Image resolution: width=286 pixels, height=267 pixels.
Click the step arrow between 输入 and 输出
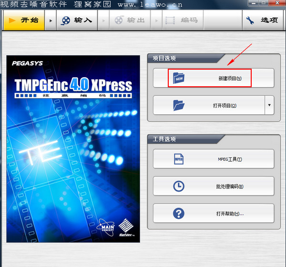point(103,21)
